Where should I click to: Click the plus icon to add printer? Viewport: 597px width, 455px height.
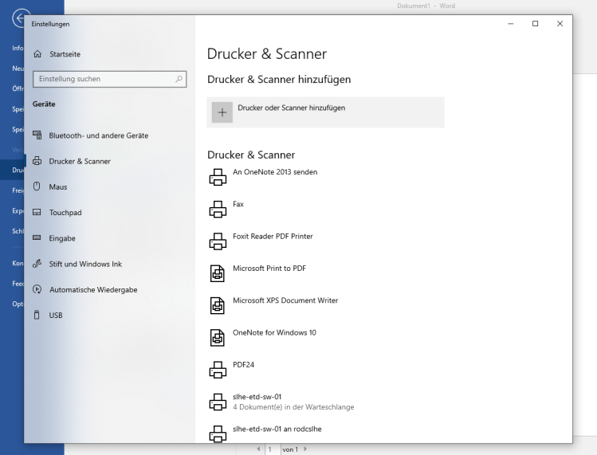[222, 112]
